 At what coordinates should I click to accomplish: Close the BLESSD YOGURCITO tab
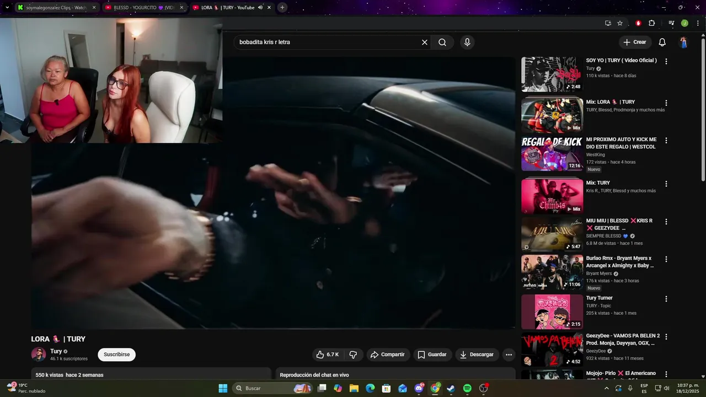(x=181, y=8)
